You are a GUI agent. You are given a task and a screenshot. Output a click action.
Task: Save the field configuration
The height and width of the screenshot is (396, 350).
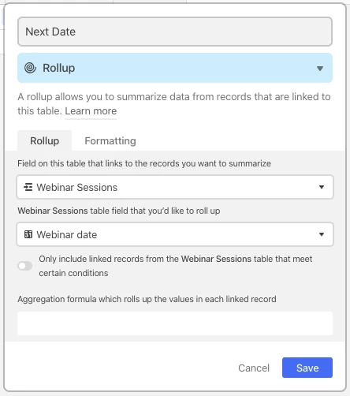coord(307,368)
